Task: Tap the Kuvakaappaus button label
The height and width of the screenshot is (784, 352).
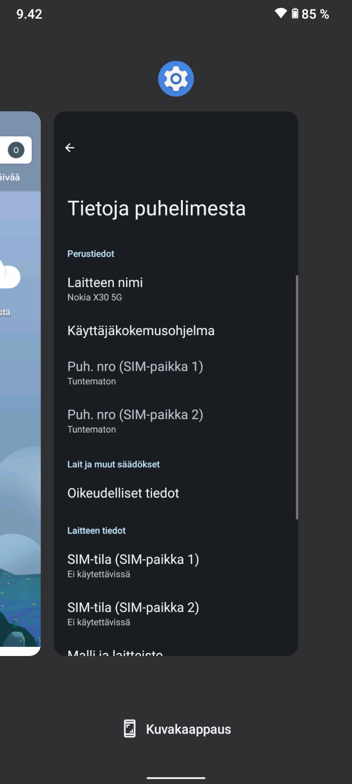Action: coord(188,729)
